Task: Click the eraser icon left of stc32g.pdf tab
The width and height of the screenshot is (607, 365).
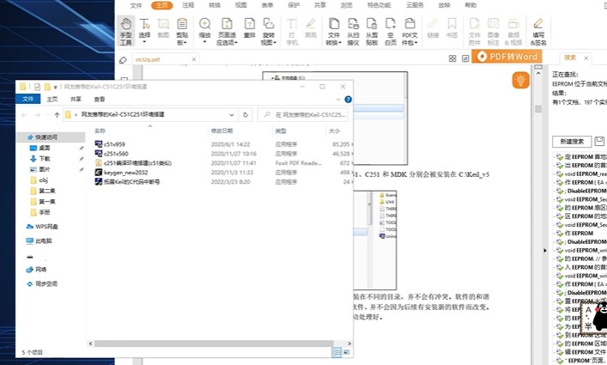Action: pyautogui.click(x=123, y=59)
